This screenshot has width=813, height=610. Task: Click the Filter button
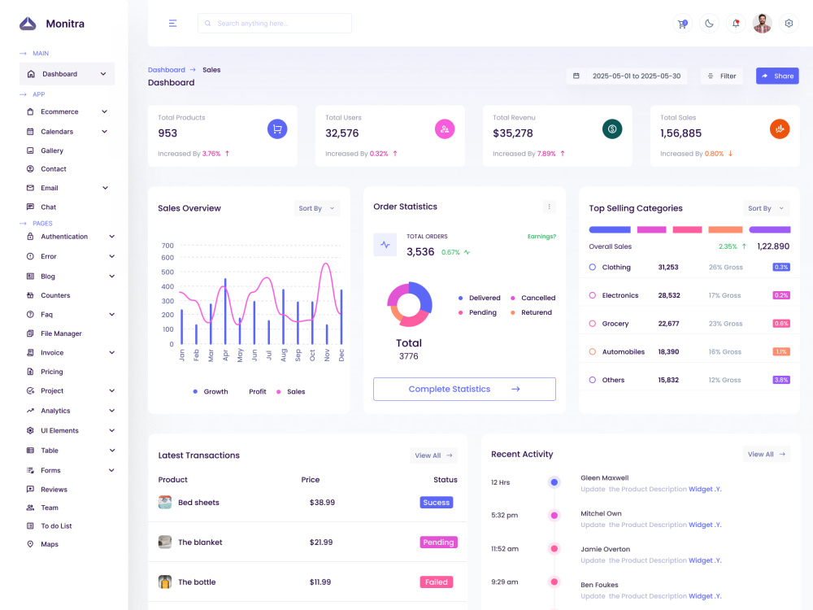722,76
